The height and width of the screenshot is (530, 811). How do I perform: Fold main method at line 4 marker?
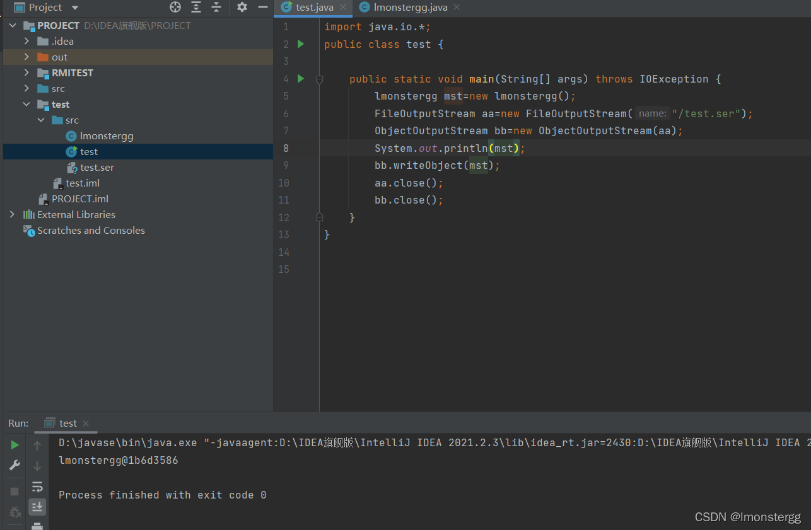[x=319, y=79]
